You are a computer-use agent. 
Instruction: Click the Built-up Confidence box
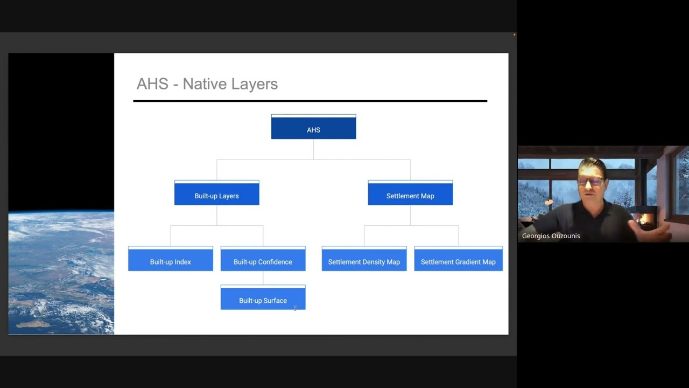pyautogui.click(x=263, y=259)
